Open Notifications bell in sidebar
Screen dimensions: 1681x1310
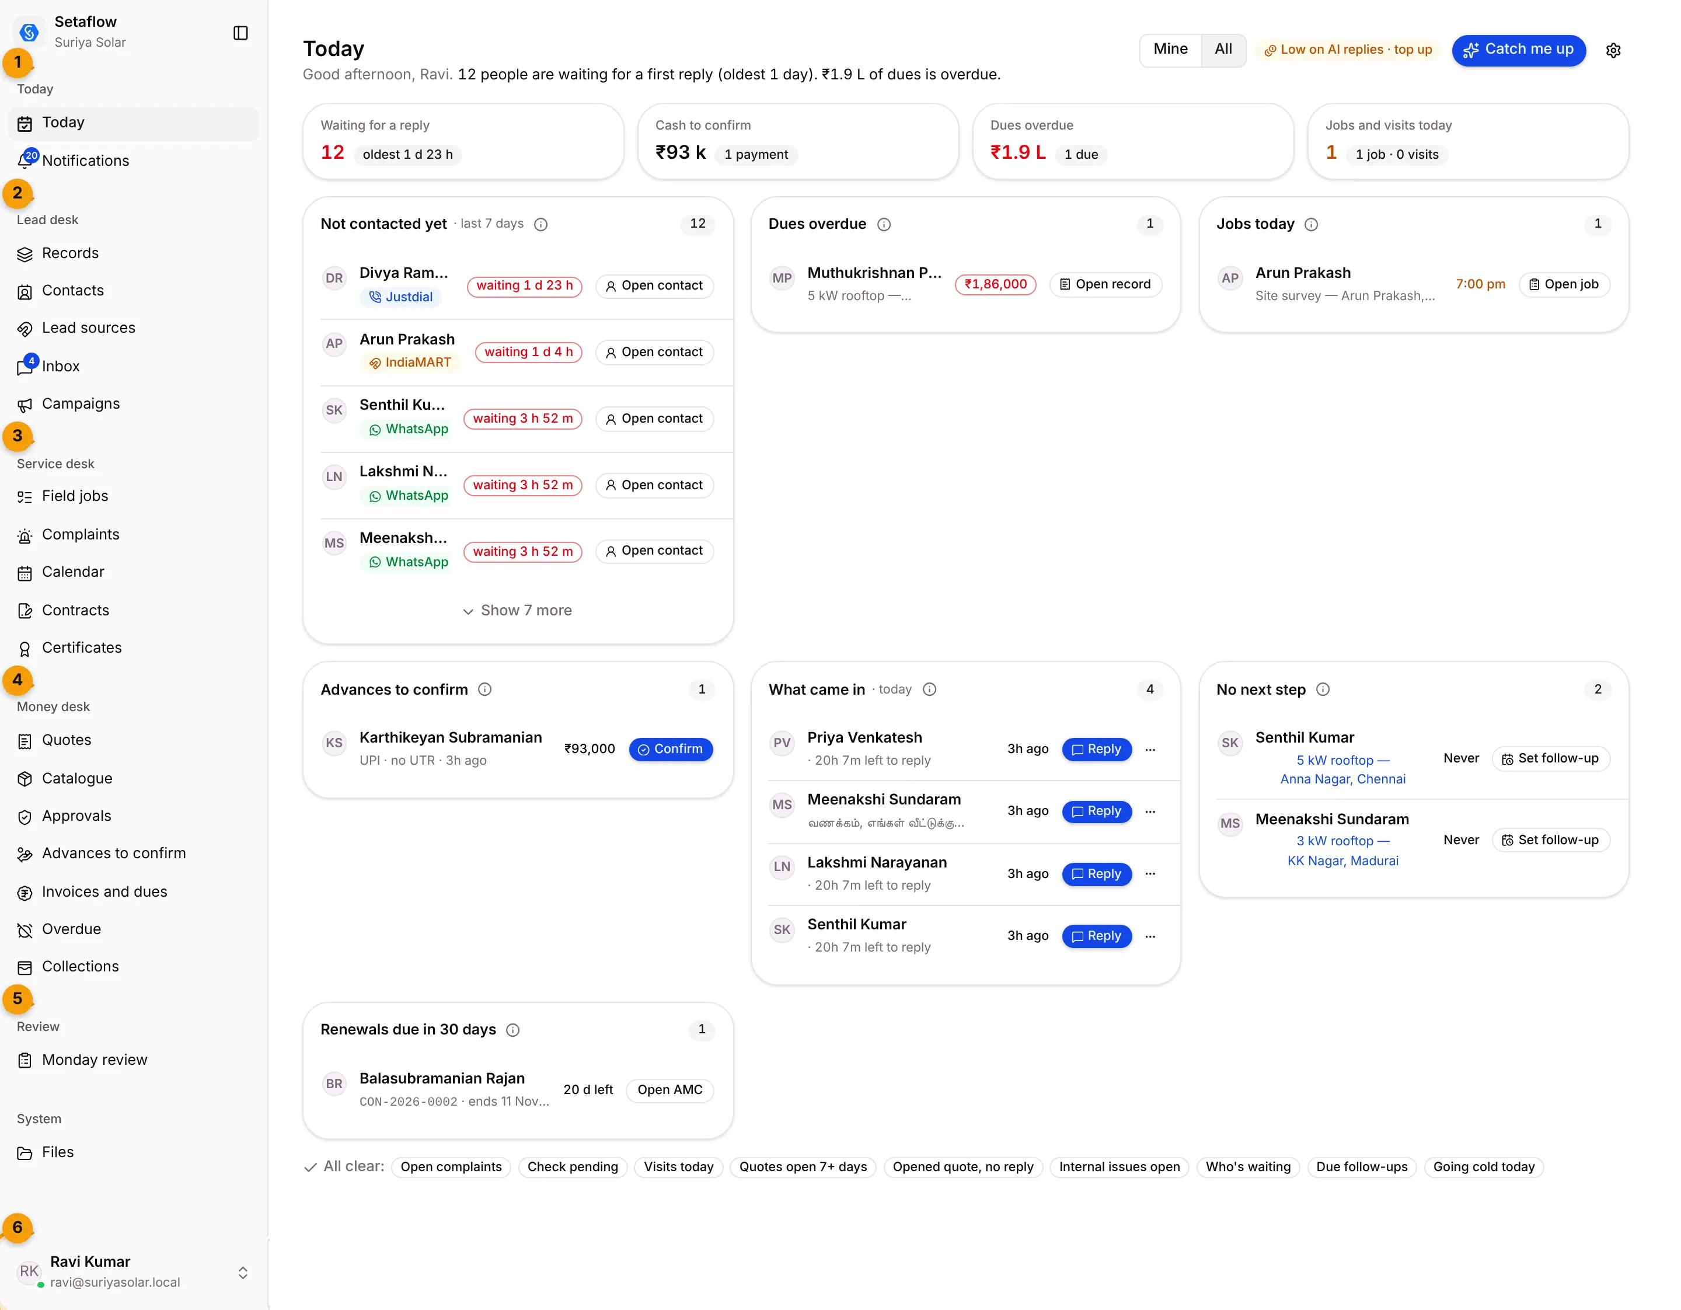click(x=26, y=160)
